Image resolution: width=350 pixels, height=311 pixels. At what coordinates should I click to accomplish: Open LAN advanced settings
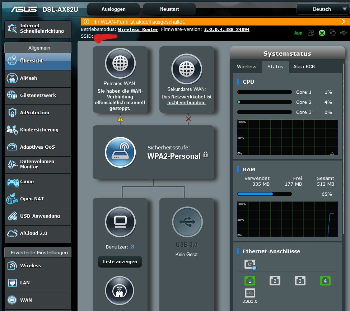coord(38,283)
